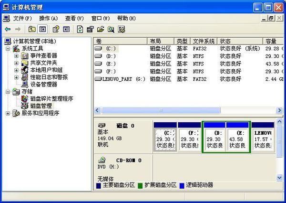The width and height of the screenshot is (286, 203).
Task: Open 磁盘碎片整理程序 in the tree
Action: click(x=51, y=99)
